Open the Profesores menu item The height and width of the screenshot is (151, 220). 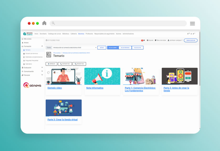point(89,34)
